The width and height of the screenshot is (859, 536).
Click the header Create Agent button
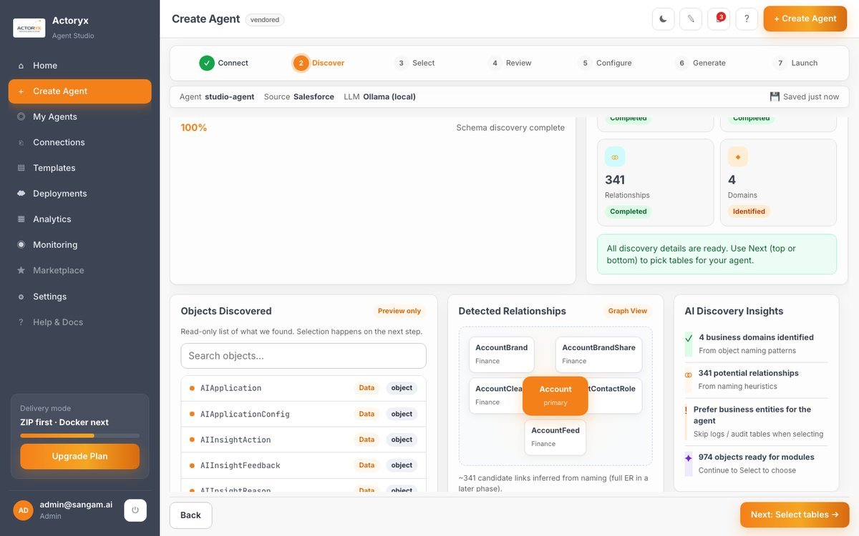(805, 19)
